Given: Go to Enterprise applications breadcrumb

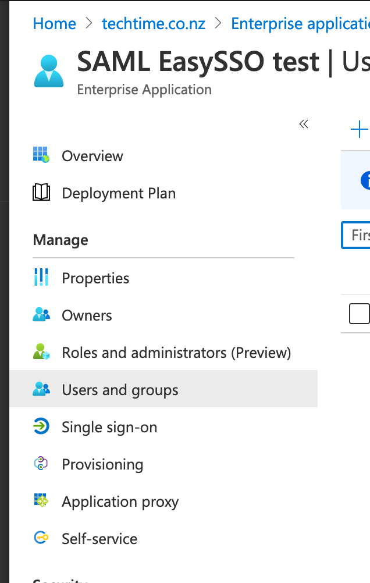Looking at the screenshot, I should tap(300, 24).
